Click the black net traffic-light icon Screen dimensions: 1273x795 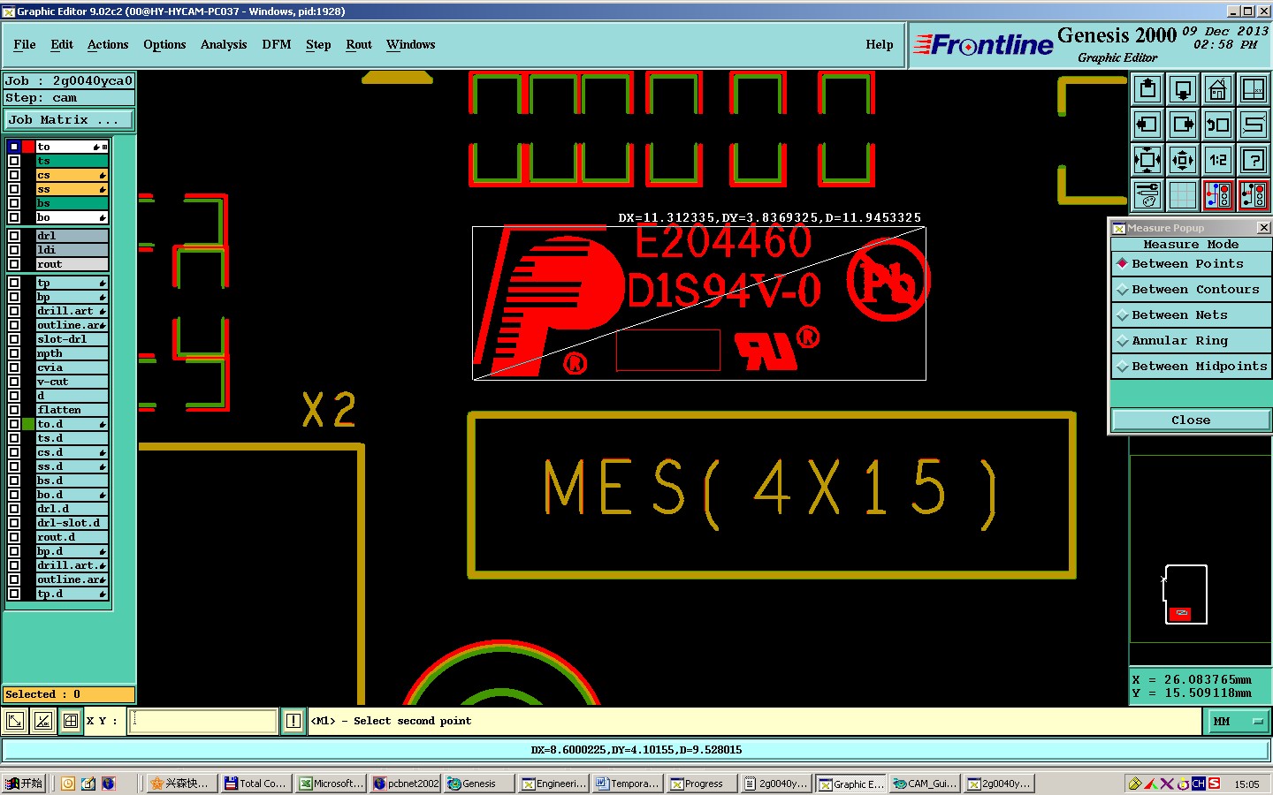tap(1254, 195)
